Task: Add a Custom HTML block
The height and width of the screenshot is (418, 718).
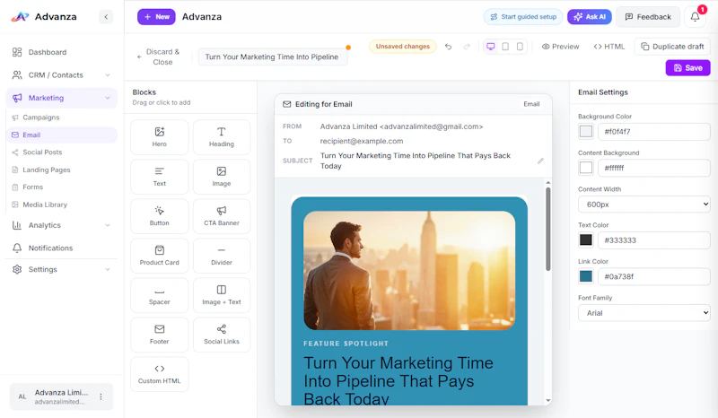Action: pos(160,374)
